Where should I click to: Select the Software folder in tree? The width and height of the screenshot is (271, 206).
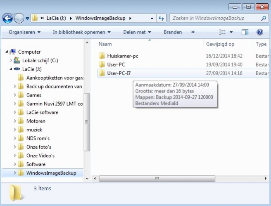36,164
